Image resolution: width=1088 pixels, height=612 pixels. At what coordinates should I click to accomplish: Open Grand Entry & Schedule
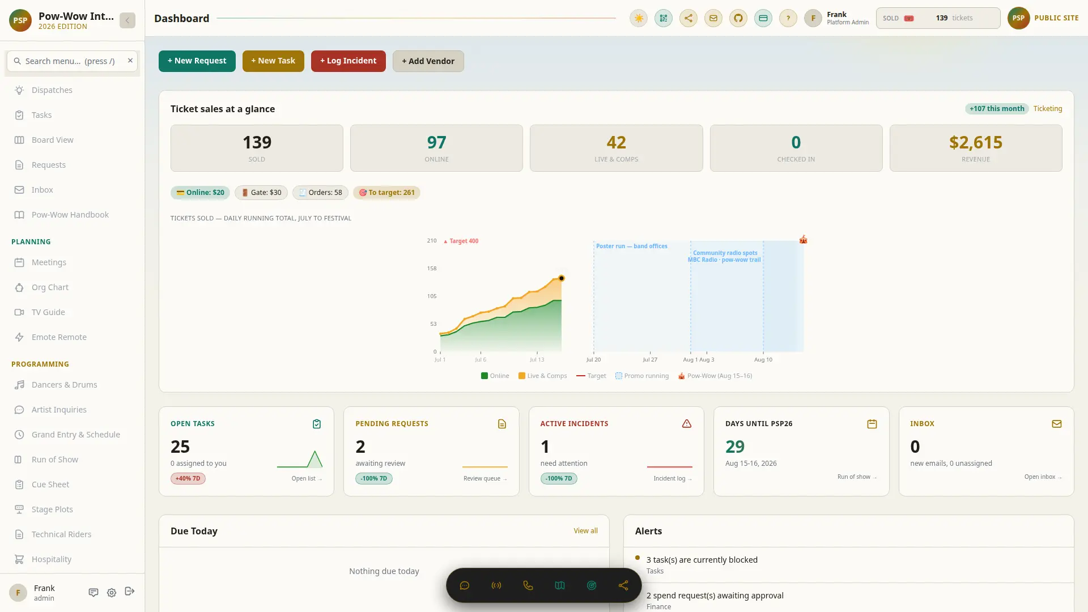[x=72, y=435]
